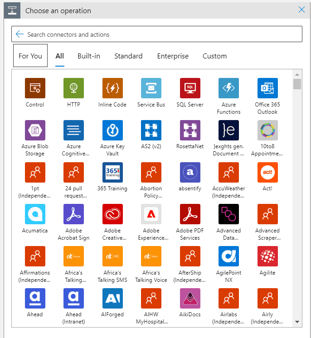Switch to the For You tab
This screenshot has height=338, width=311.
tap(30, 56)
